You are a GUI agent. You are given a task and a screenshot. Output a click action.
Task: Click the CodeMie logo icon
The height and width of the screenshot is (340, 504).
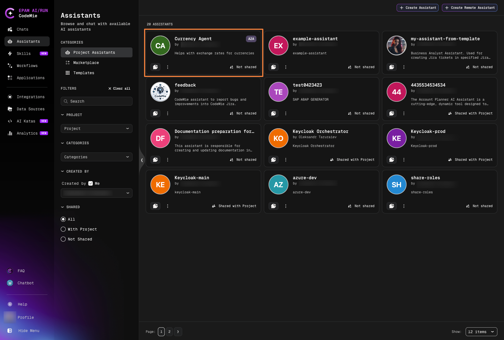[x=10, y=13]
